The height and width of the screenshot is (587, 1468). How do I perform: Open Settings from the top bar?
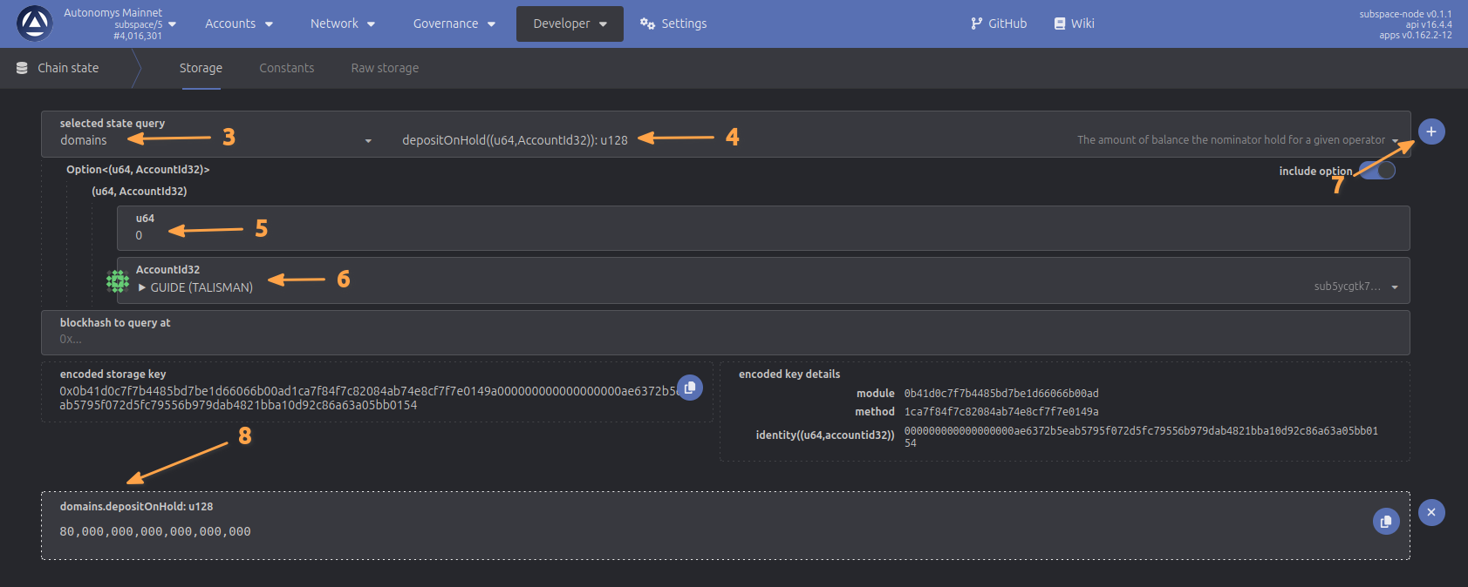coord(673,24)
